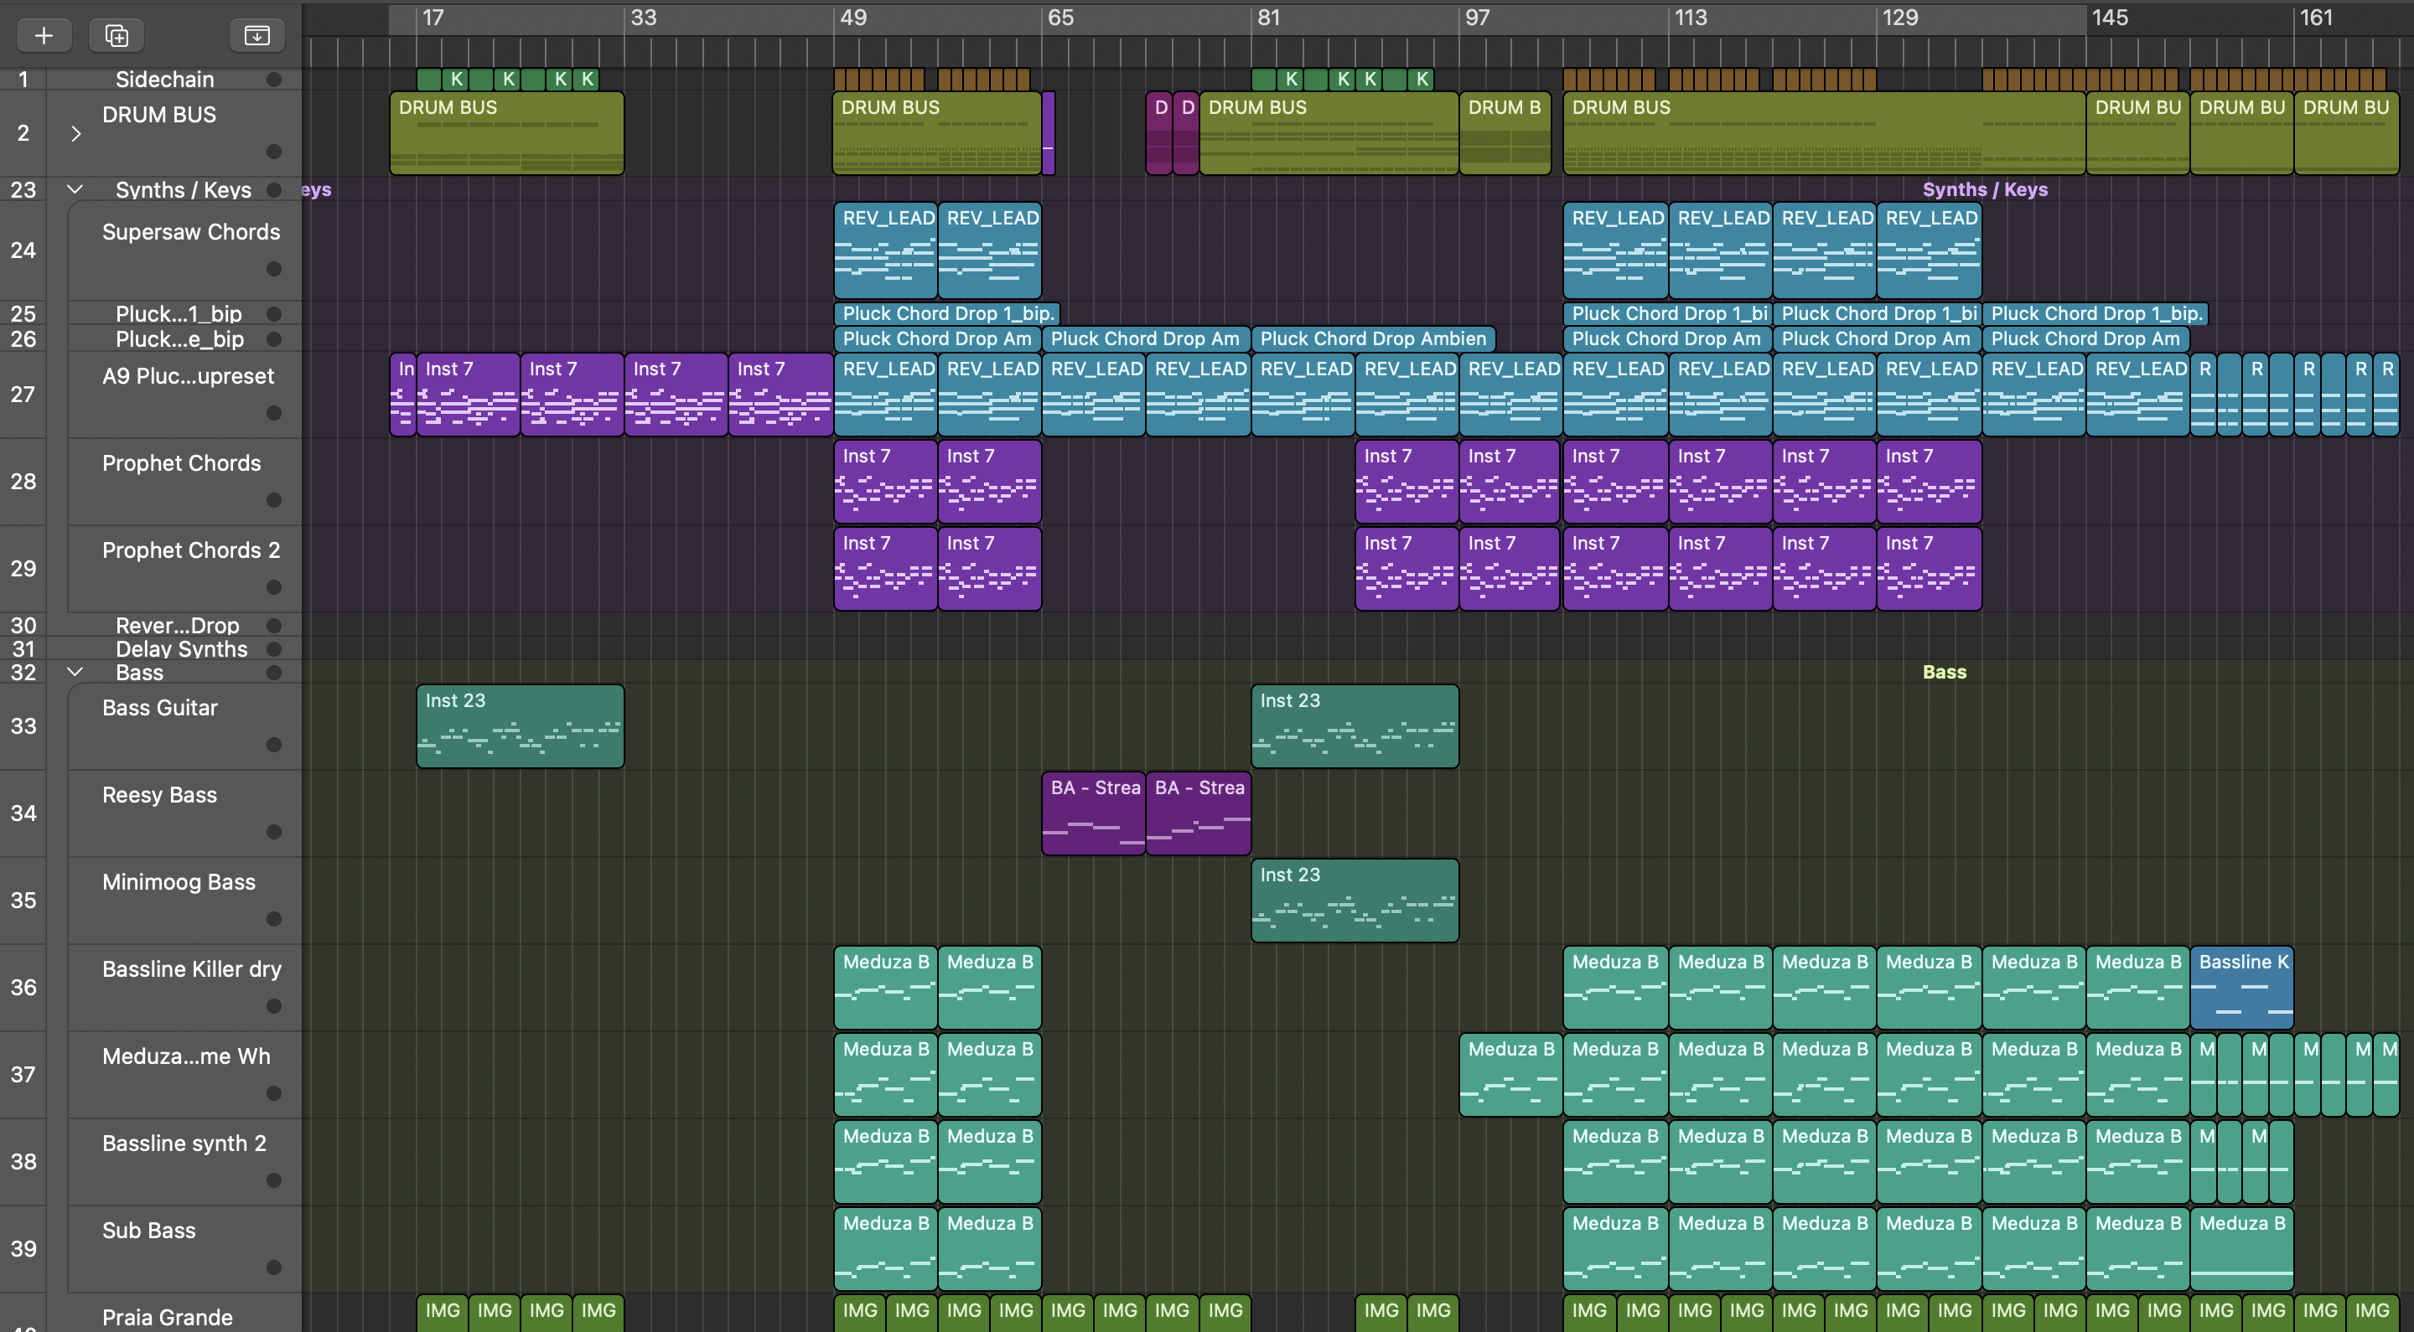Click bar 129 on the timeline ruler
2414x1332 pixels.
pos(1899,18)
